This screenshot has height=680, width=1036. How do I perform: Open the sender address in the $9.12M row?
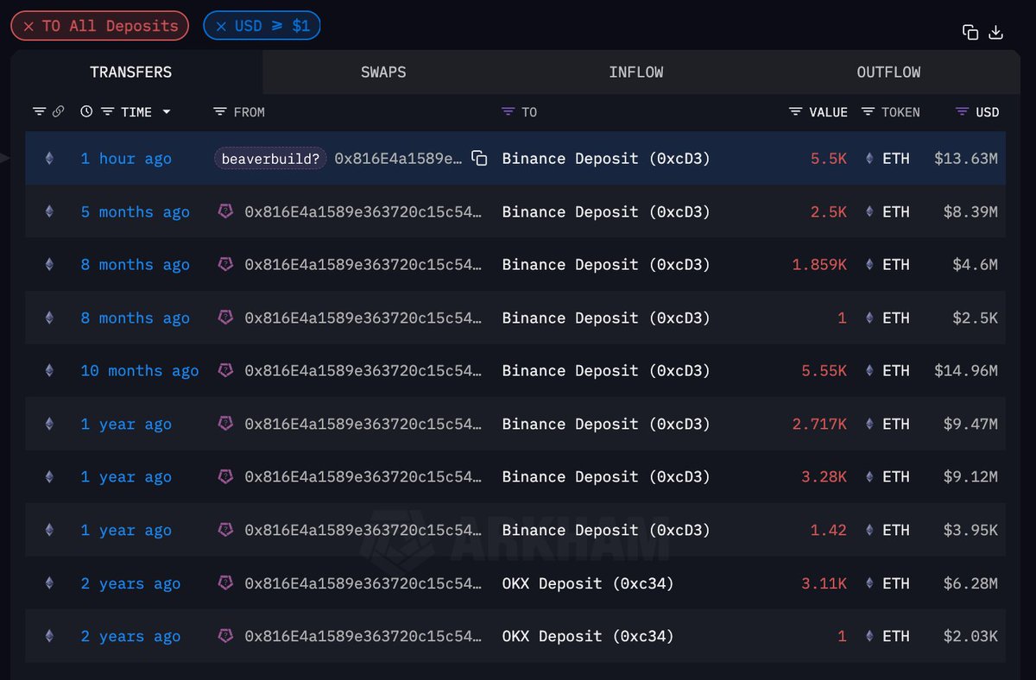coord(363,477)
